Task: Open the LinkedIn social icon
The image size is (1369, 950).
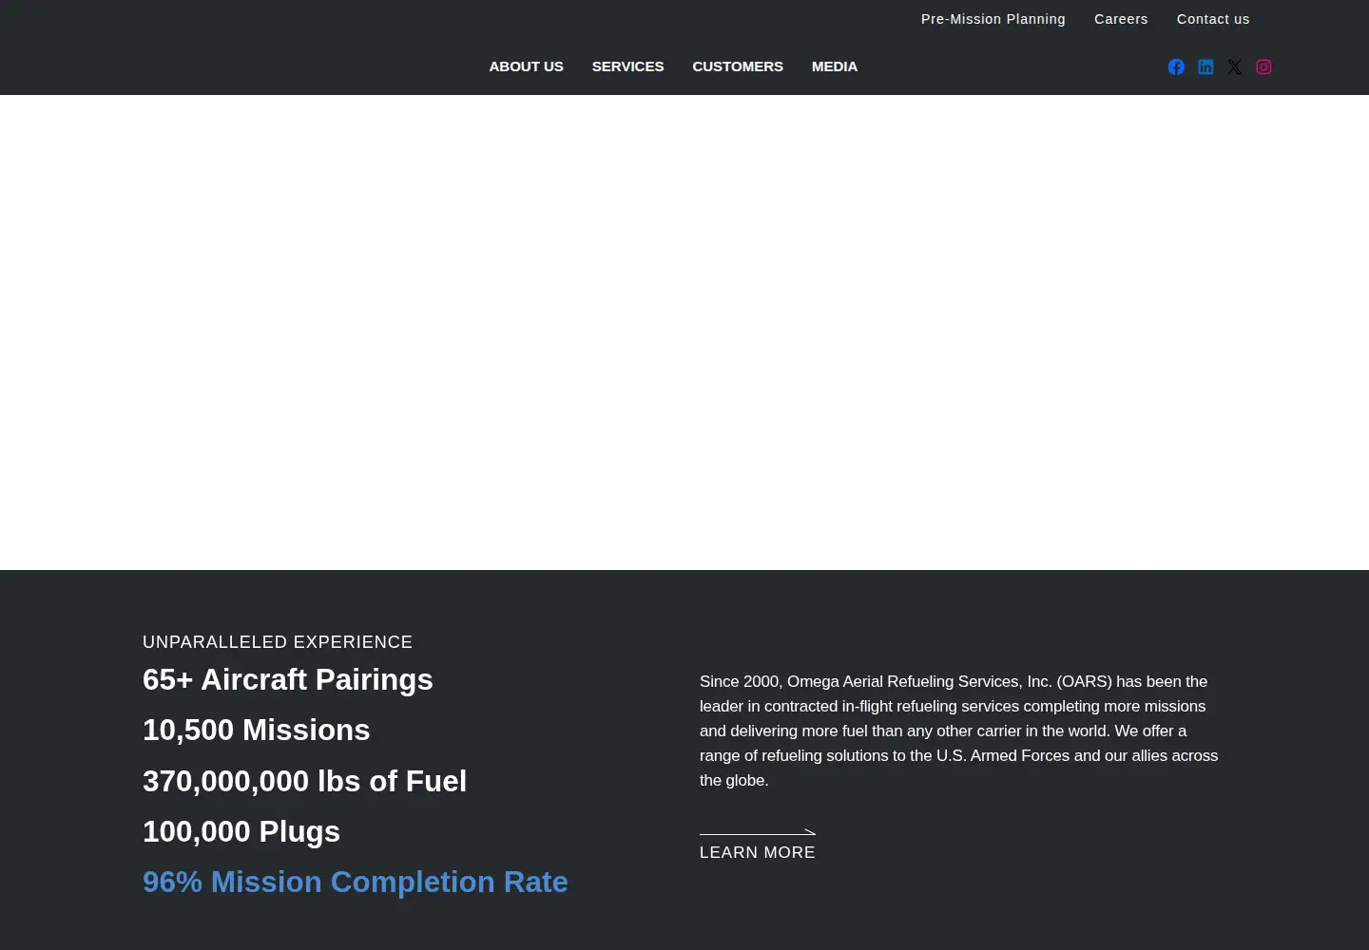Action: (1205, 66)
